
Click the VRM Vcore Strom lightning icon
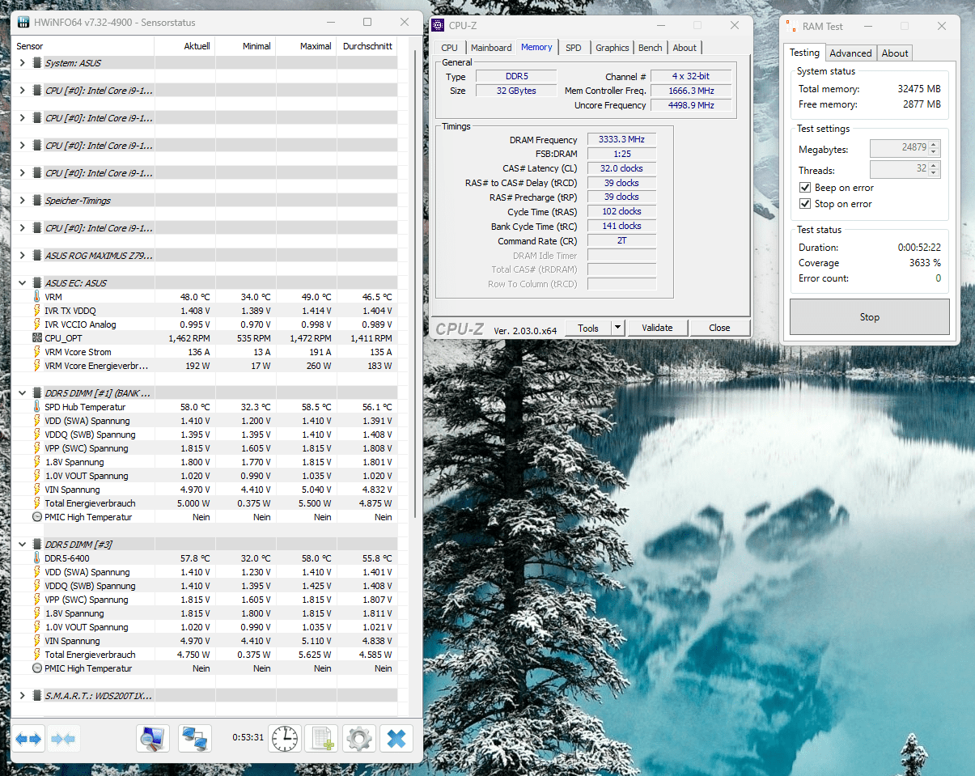point(37,352)
